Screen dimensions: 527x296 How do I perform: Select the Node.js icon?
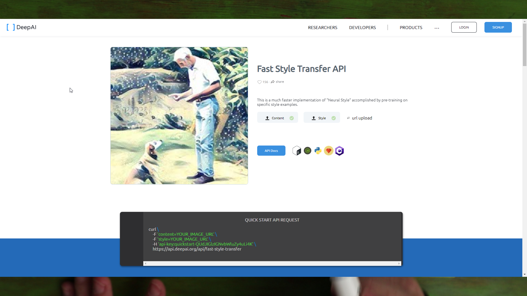307,151
